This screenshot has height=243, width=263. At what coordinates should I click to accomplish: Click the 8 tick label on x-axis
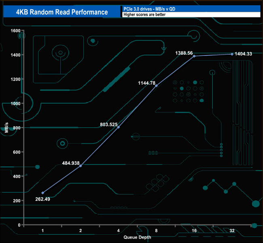(156, 231)
